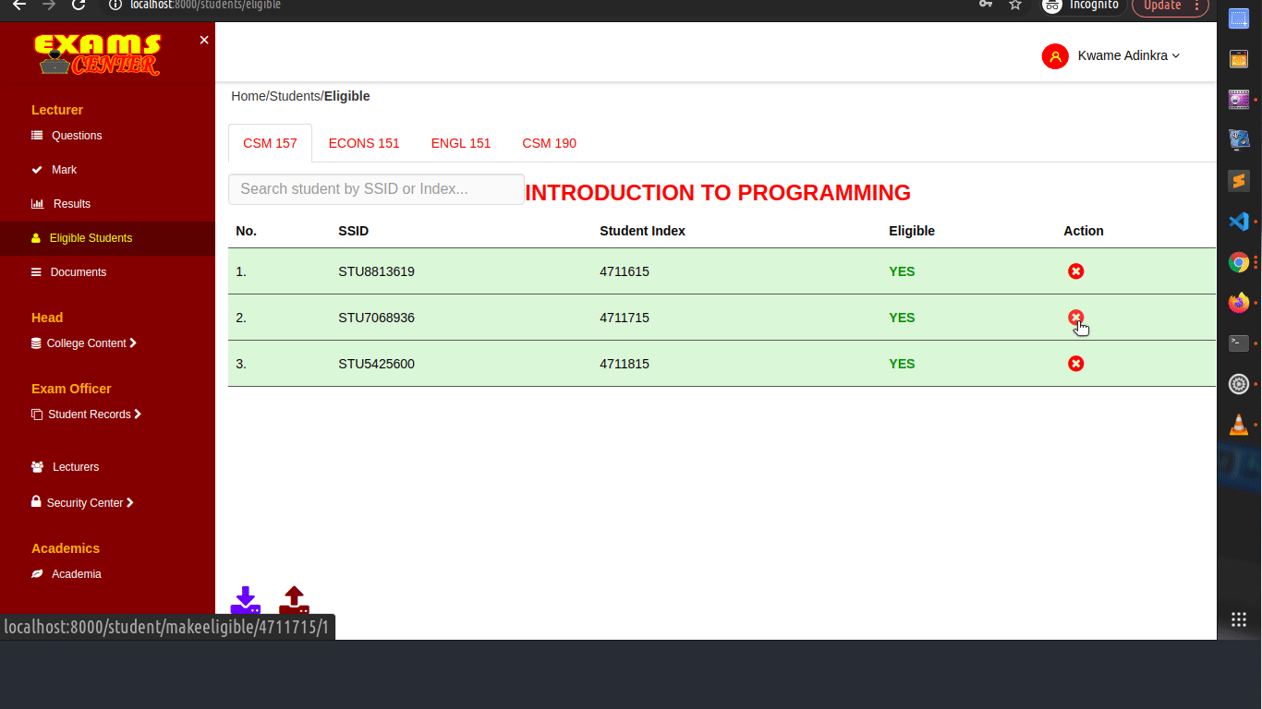The height and width of the screenshot is (709, 1262).
Task: Open Firefox from the dock
Action: pyautogui.click(x=1239, y=303)
